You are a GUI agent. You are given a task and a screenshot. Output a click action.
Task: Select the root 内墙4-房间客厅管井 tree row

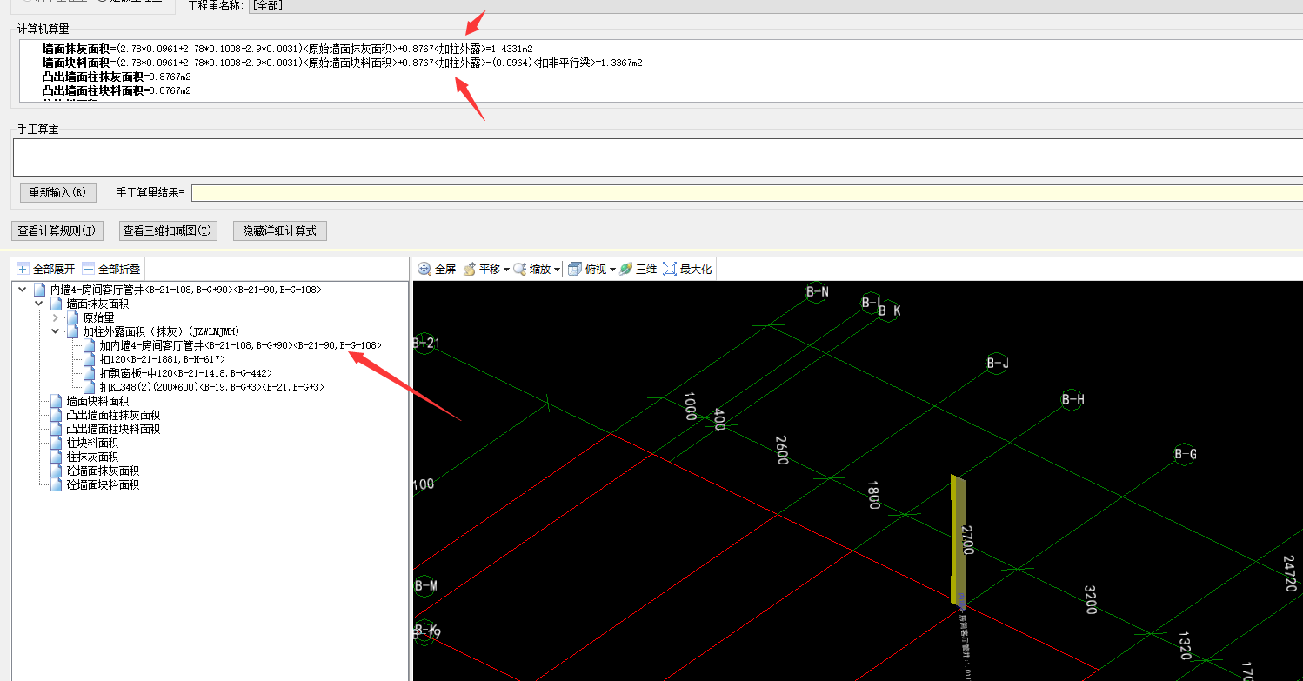[185, 290]
